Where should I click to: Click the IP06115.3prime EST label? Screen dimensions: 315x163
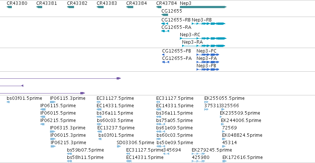click(x=68, y=98)
